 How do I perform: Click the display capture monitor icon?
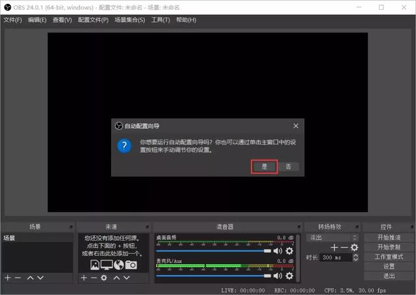tap(107, 265)
